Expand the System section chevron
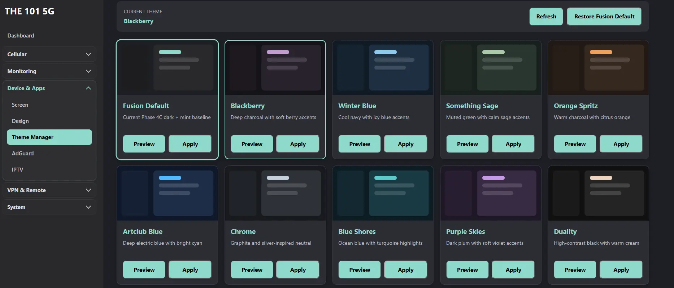 (88, 207)
